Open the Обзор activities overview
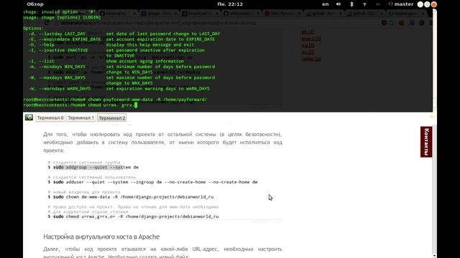Image resolution: width=460 pixels, height=258 pixels. [35, 4]
